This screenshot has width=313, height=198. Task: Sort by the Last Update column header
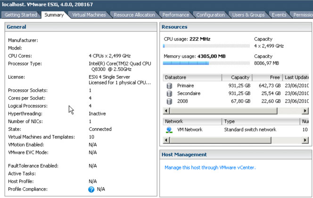coord(296,78)
